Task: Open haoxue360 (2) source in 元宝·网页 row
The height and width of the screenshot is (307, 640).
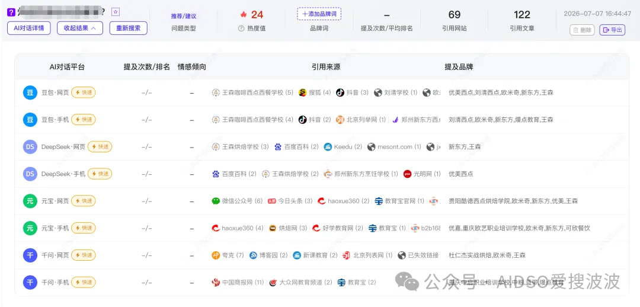Action: [344, 201]
